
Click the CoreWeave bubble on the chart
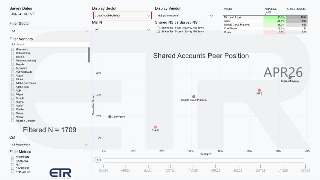click(110, 117)
